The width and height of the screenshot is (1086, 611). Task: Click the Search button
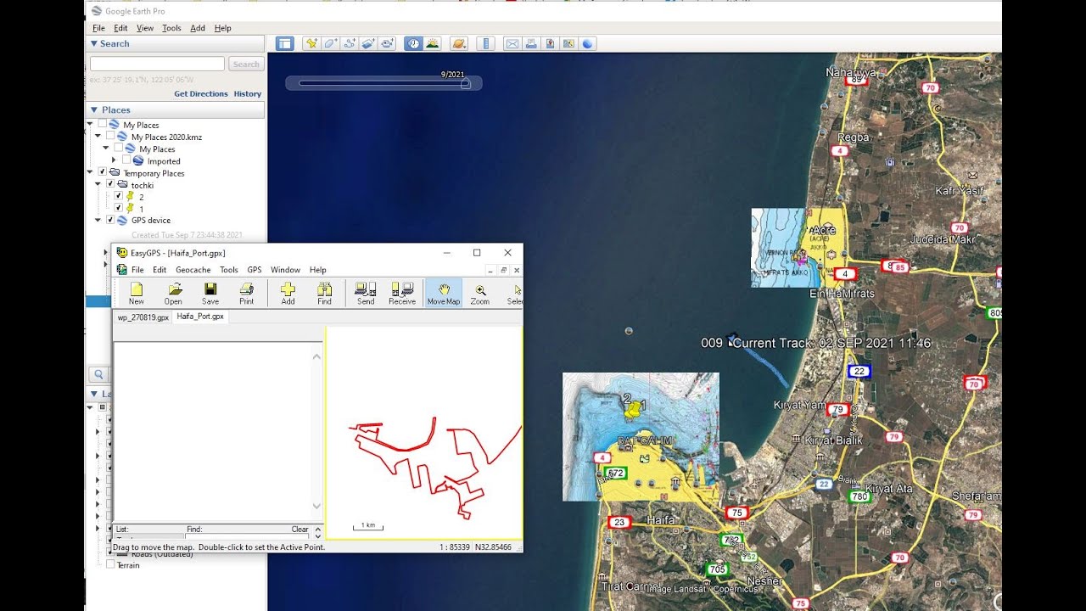[246, 64]
